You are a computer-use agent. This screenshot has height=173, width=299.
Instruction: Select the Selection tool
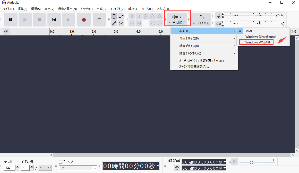pos(114,16)
